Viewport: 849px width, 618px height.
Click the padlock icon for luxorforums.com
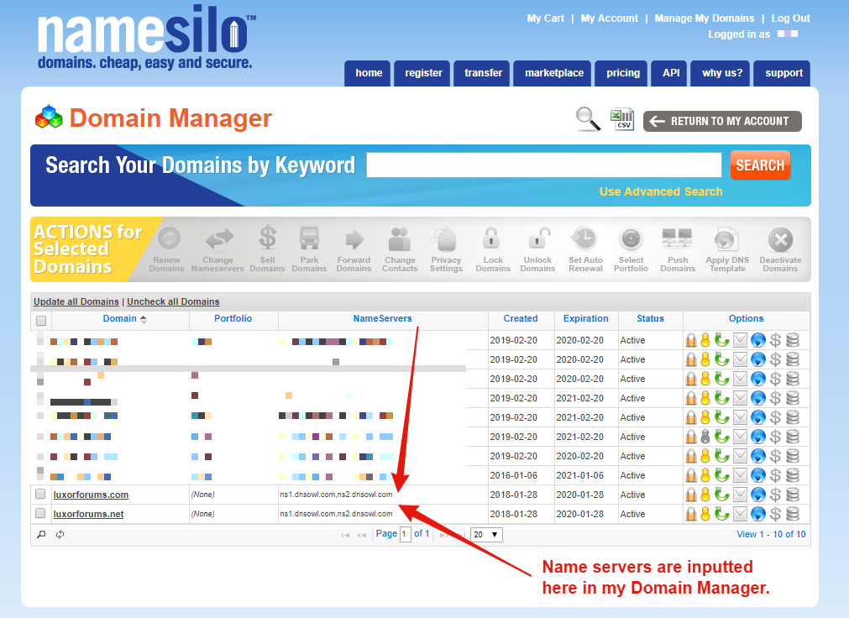[691, 495]
